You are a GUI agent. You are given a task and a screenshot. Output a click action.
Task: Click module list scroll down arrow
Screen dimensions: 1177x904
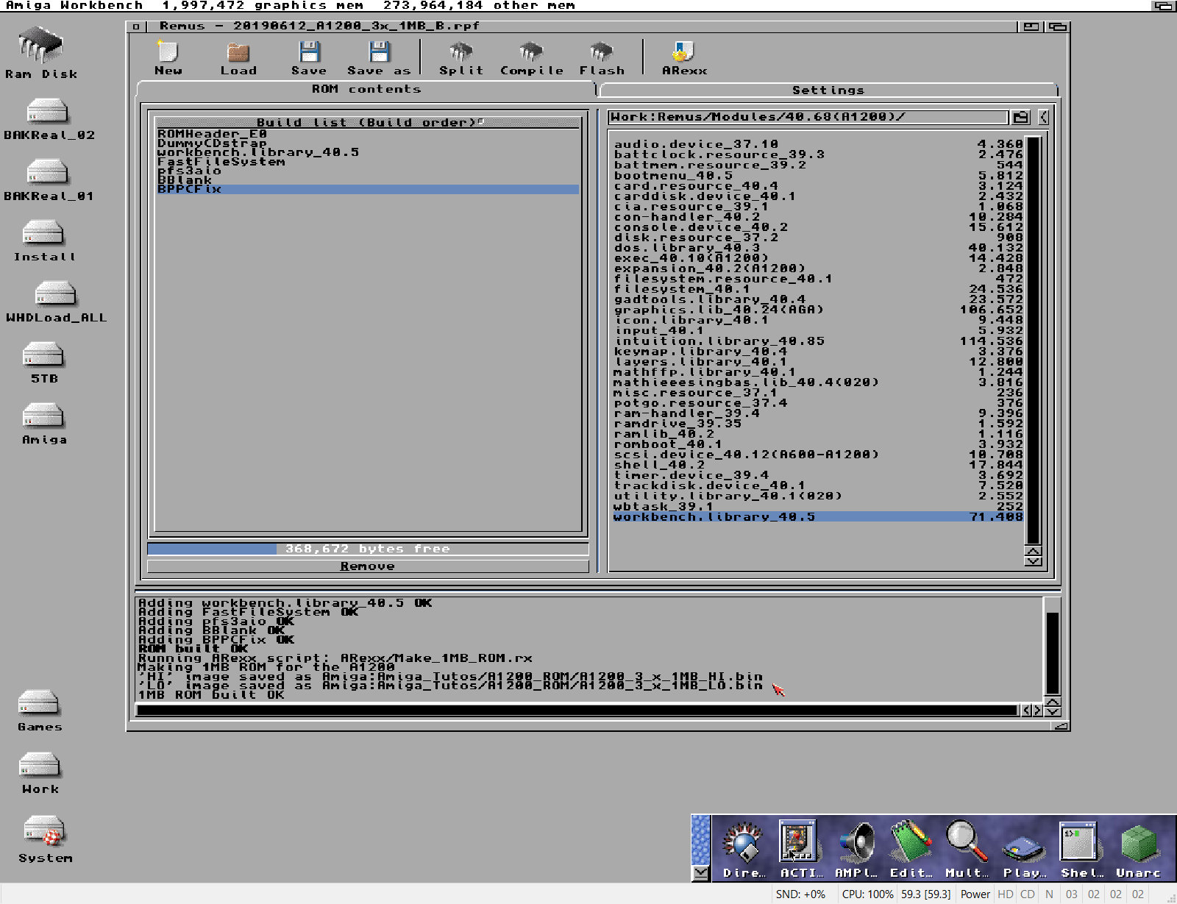click(x=1033, y=561)
